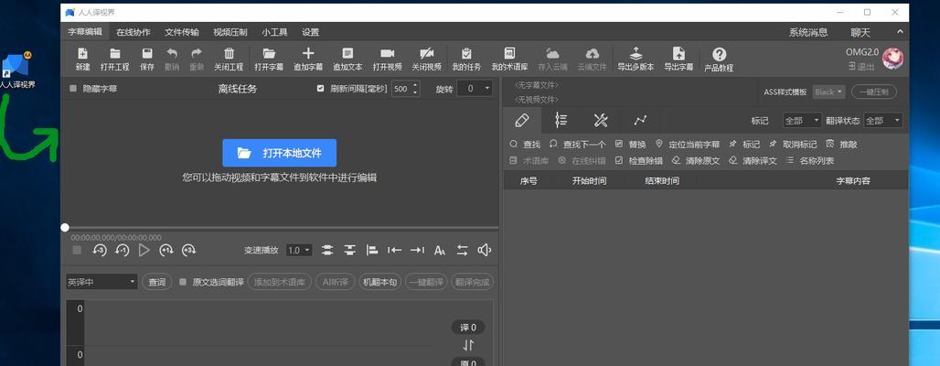The height and width of the screenshot is (366, 940).
Task: Rewind three seconds in player
Action: pyautogui.click(x=100, y=250)
